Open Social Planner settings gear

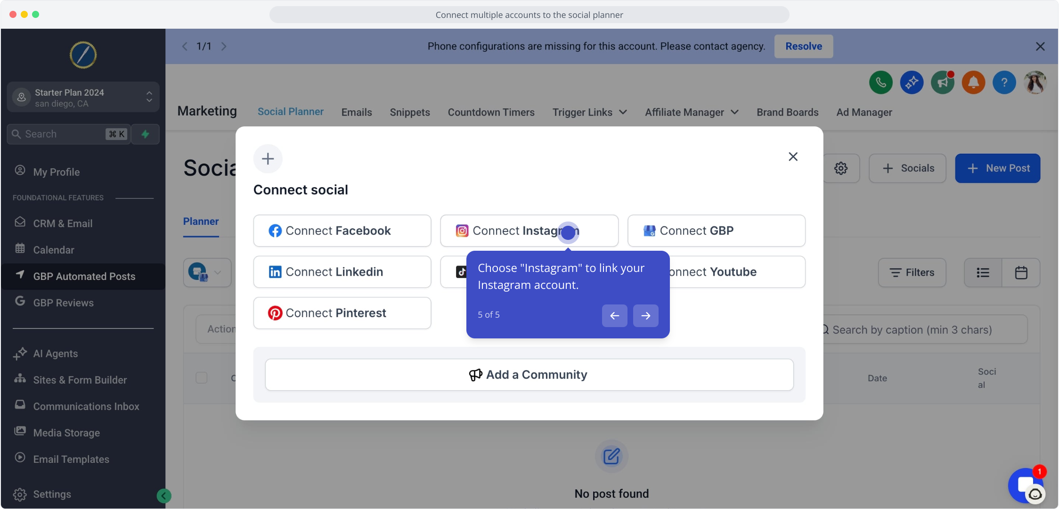click(841, 168)
